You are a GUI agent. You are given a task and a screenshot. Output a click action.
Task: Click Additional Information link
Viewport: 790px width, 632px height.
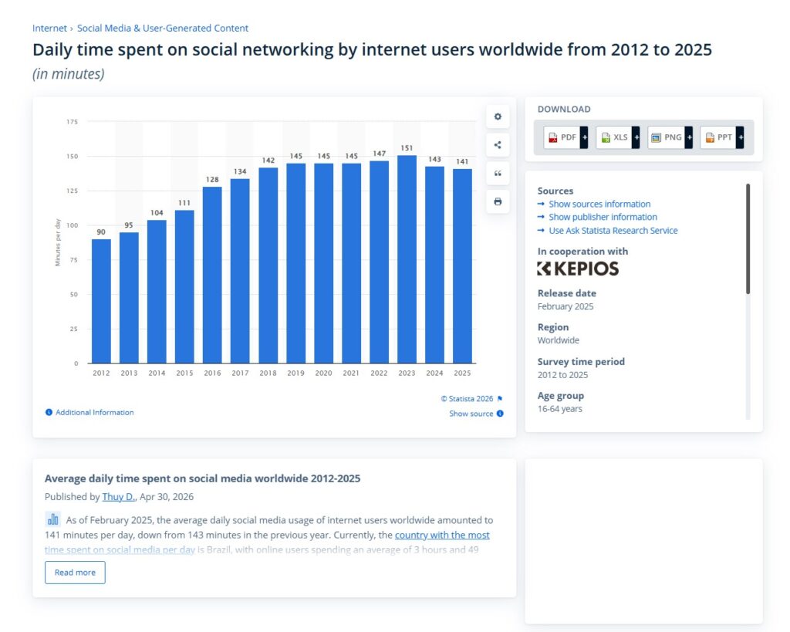click(95, 412)
